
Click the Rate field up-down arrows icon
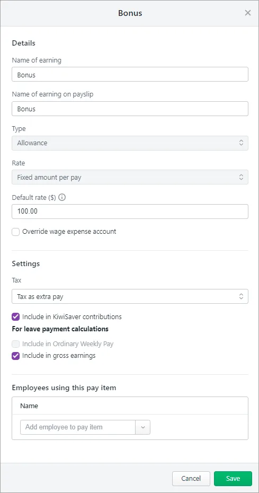point(241,177)
